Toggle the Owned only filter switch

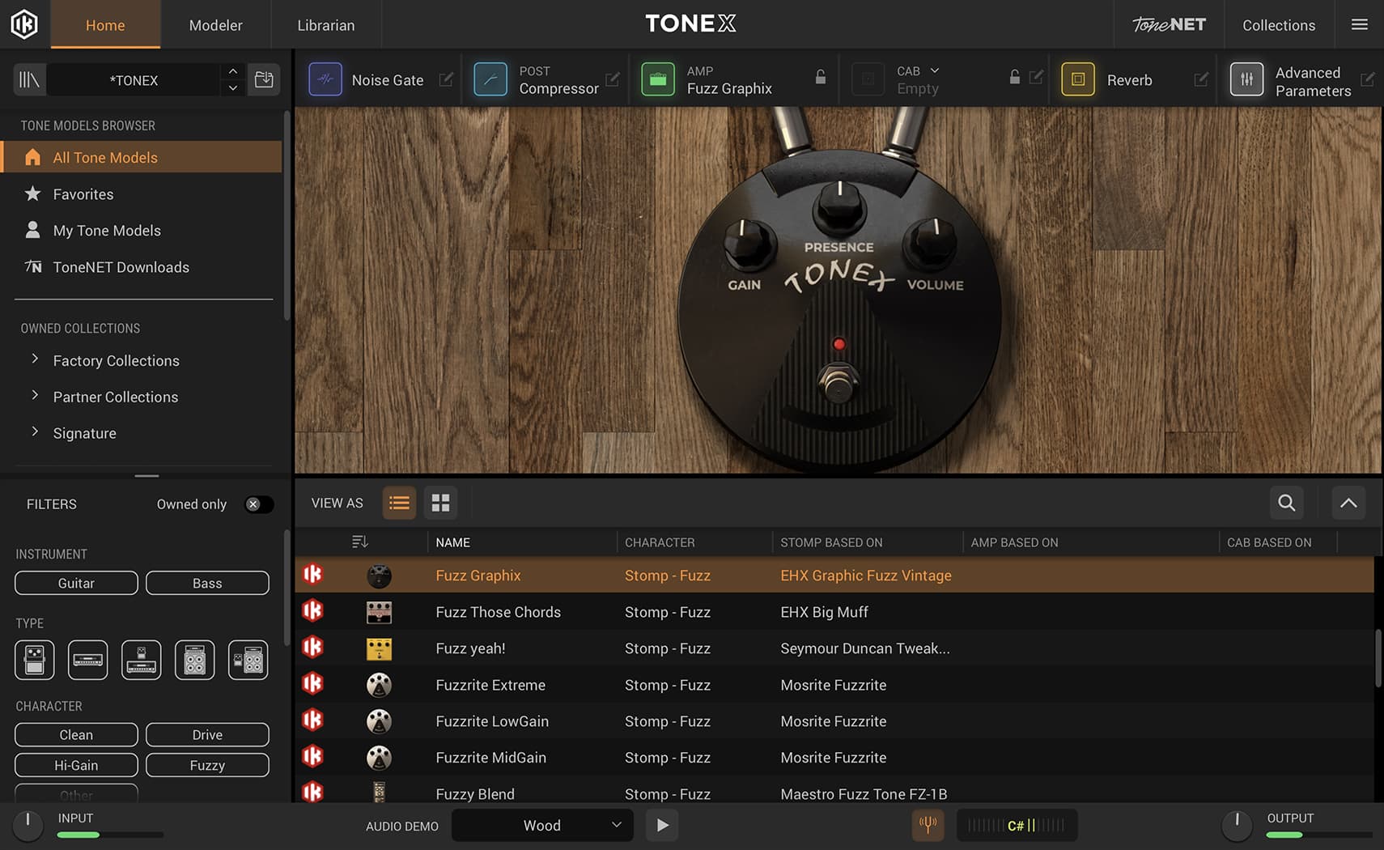258,504
